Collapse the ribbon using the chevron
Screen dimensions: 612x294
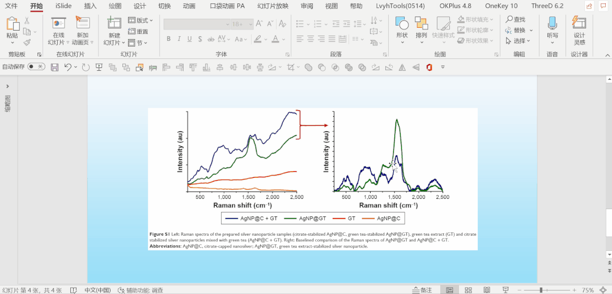coord(606,54)
